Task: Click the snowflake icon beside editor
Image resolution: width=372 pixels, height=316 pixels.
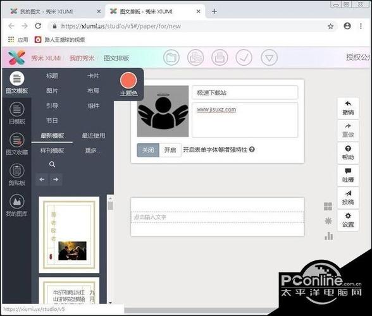Action: pos(328,221)
